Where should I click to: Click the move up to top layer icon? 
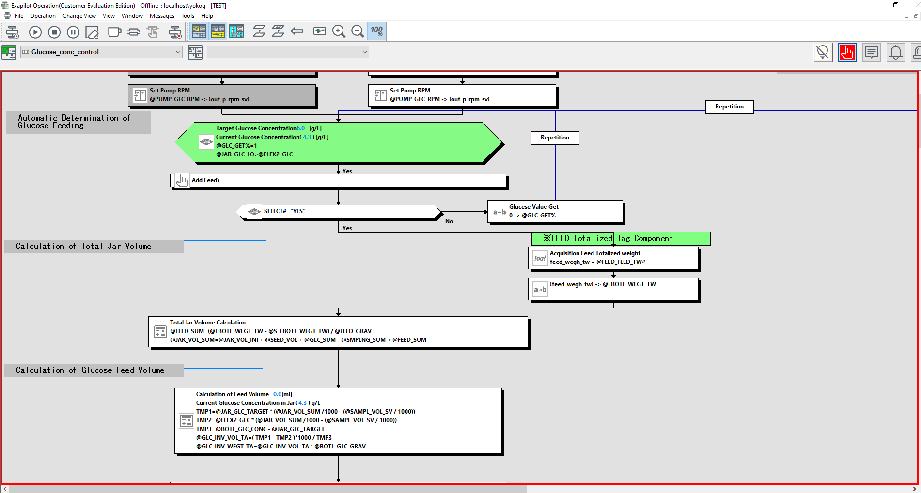tap(278, 31)
